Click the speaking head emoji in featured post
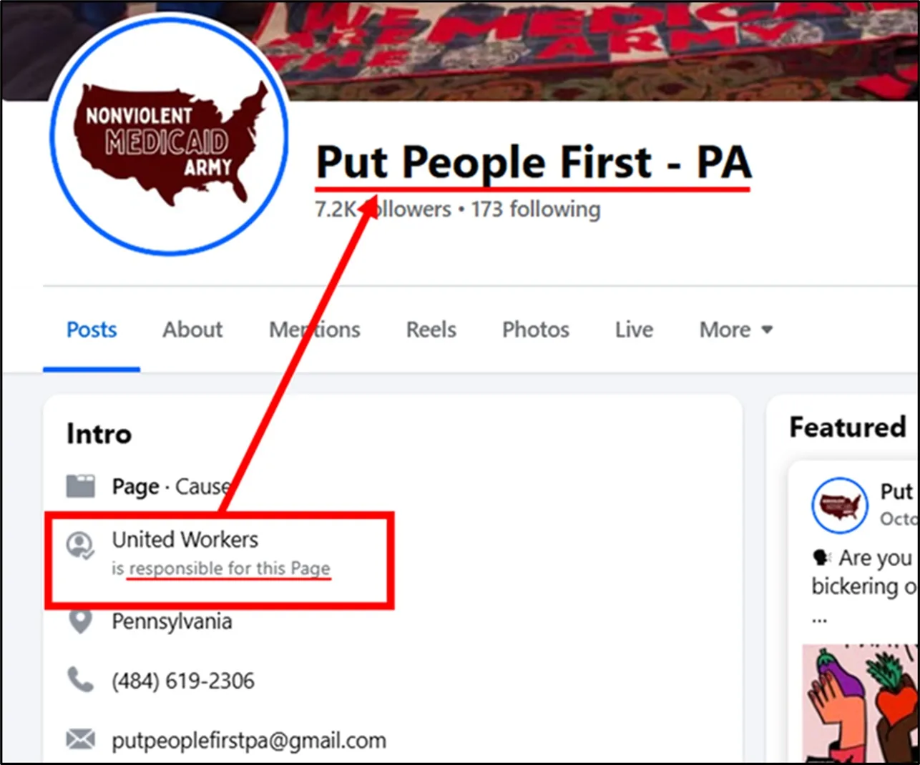 pyautogui.click(x=821, y=558)
